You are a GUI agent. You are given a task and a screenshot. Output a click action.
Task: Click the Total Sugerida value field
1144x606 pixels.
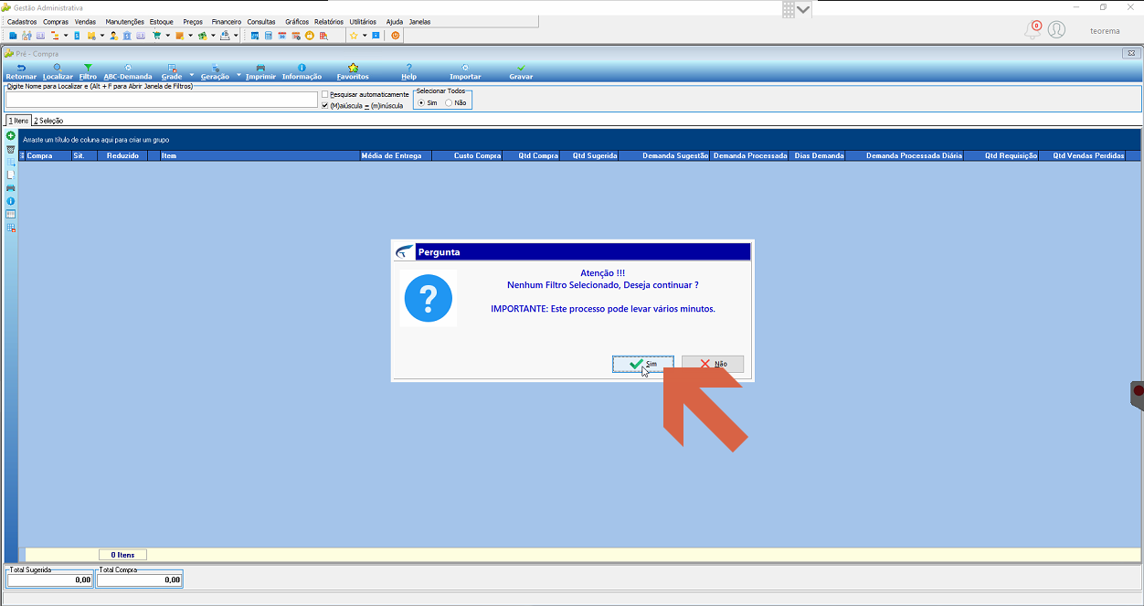point(49,579)
